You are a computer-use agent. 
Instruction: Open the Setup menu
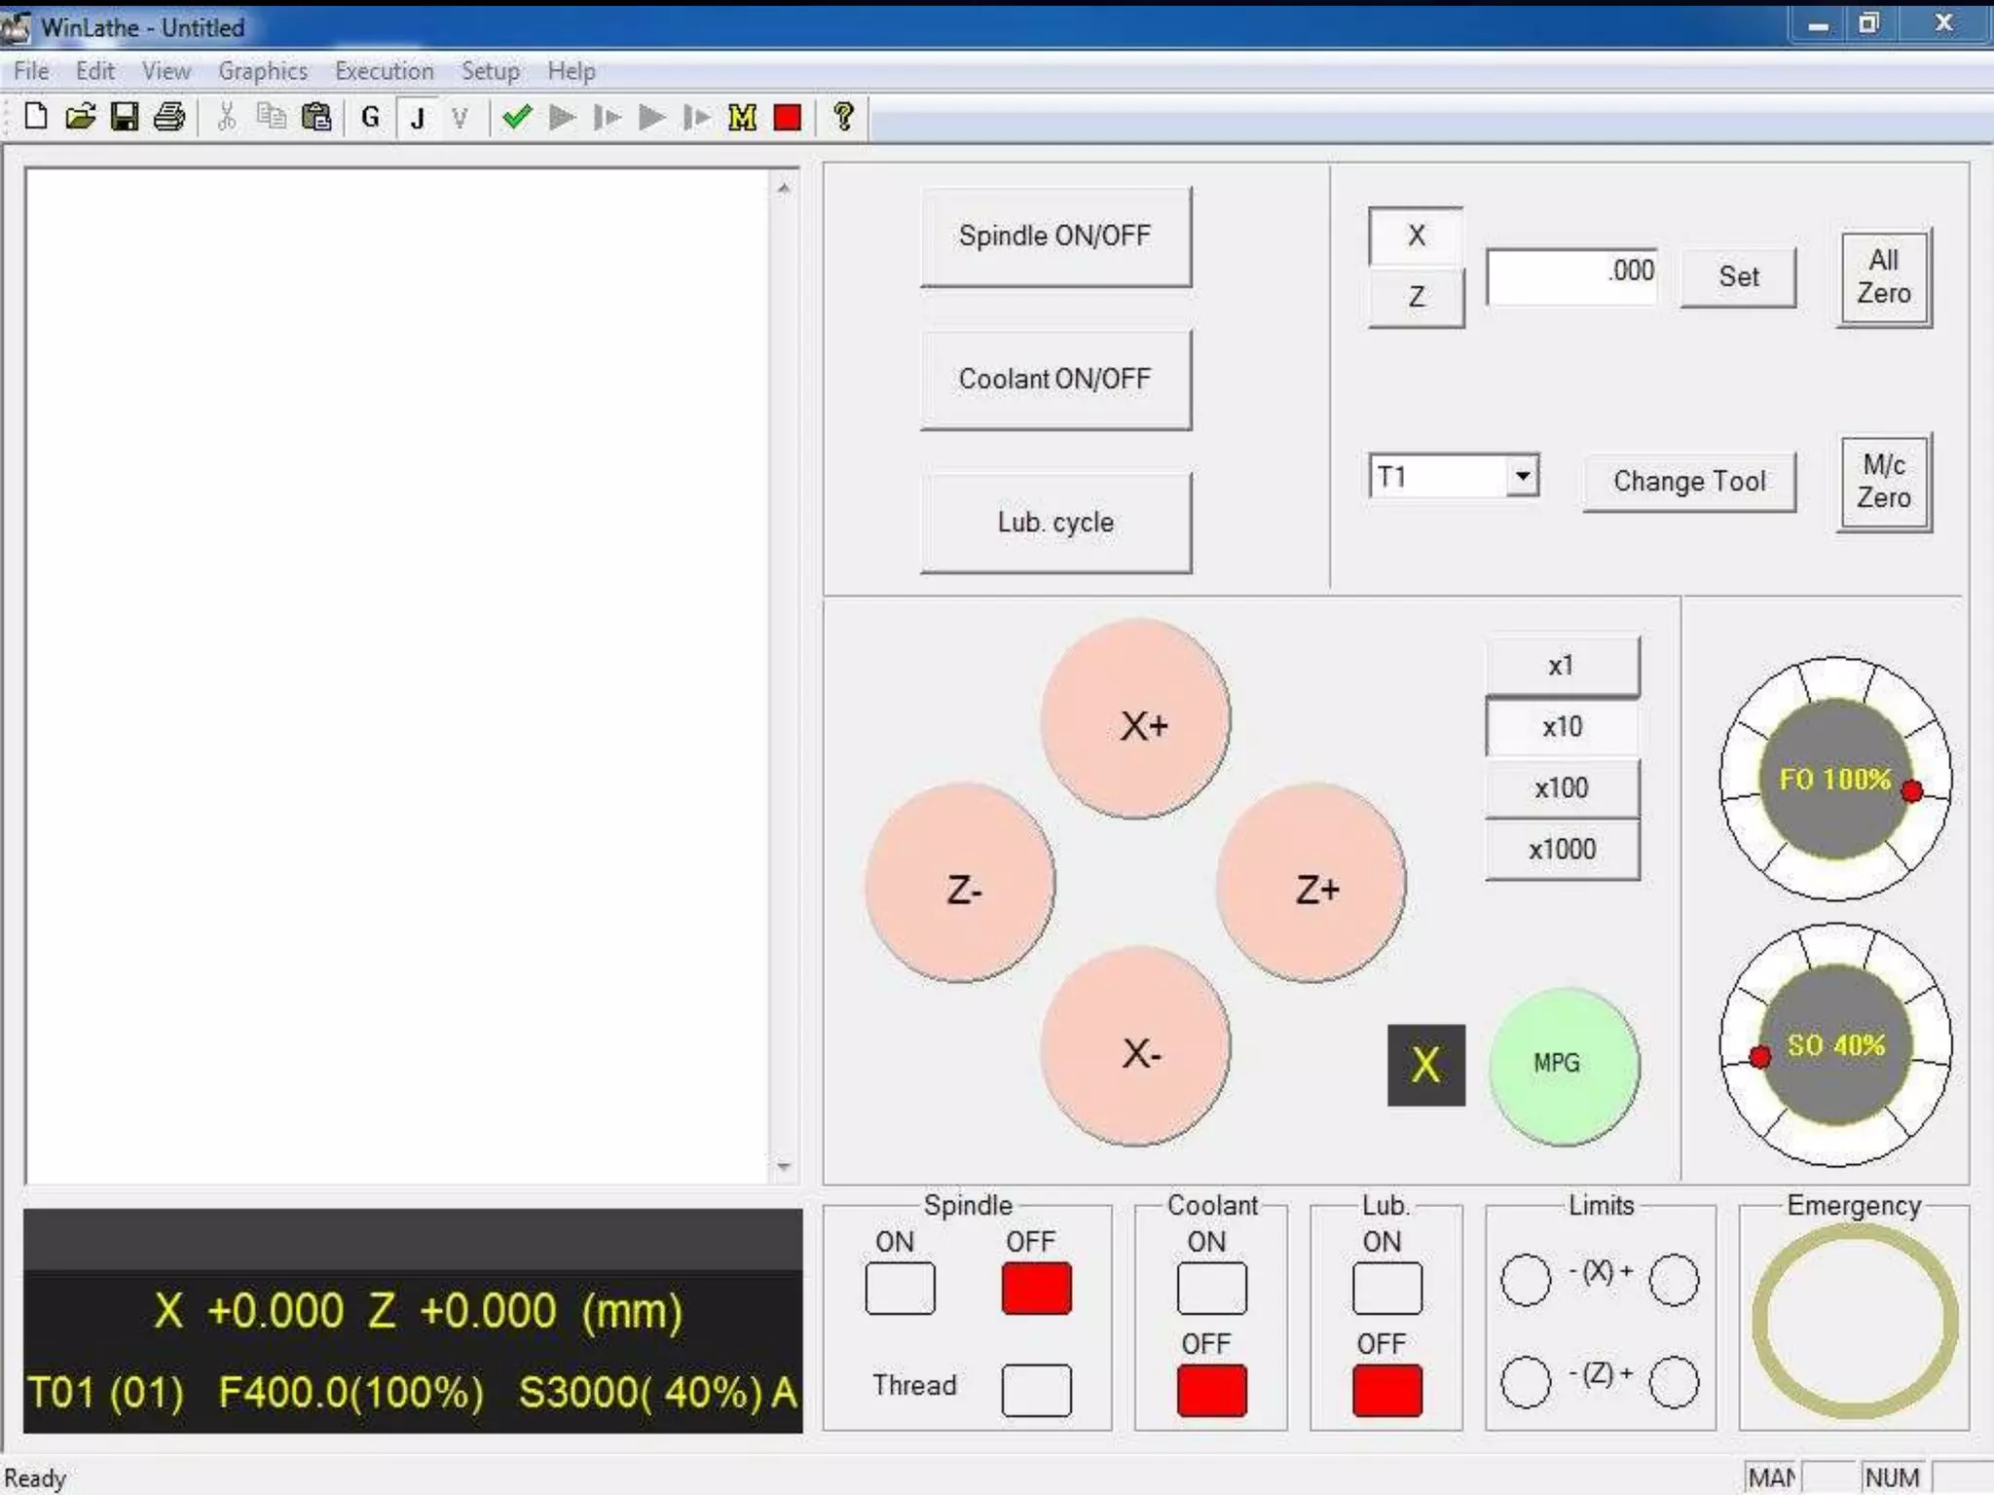coord(490,71)
